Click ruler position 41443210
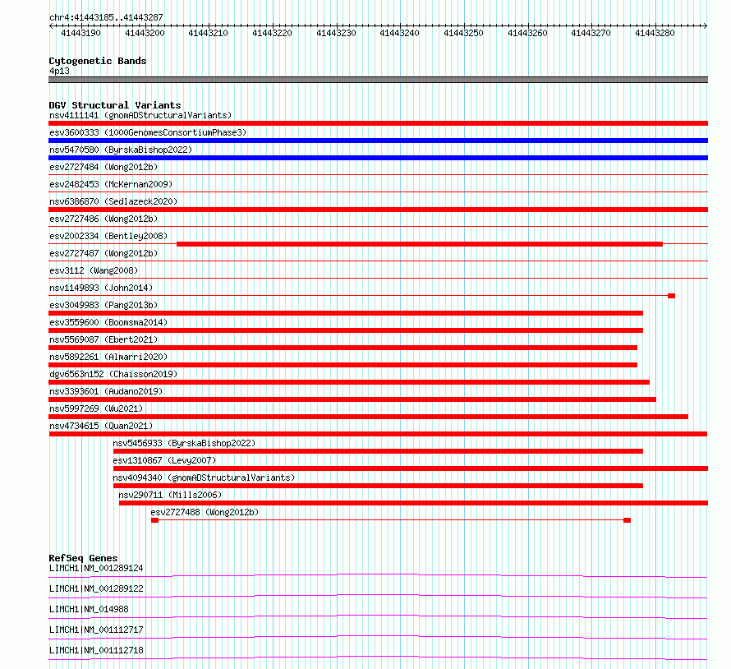 [208, 33]
